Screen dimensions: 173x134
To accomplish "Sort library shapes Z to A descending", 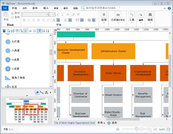I will [48, 31].
